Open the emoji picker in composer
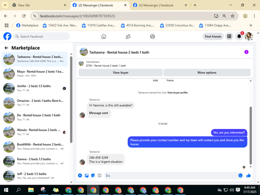Viewport: 260px width, 195px height. (x=240, y=175)
